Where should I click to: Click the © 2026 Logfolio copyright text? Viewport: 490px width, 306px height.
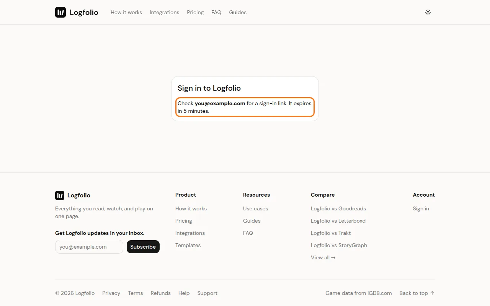click(x=75, y=293)
